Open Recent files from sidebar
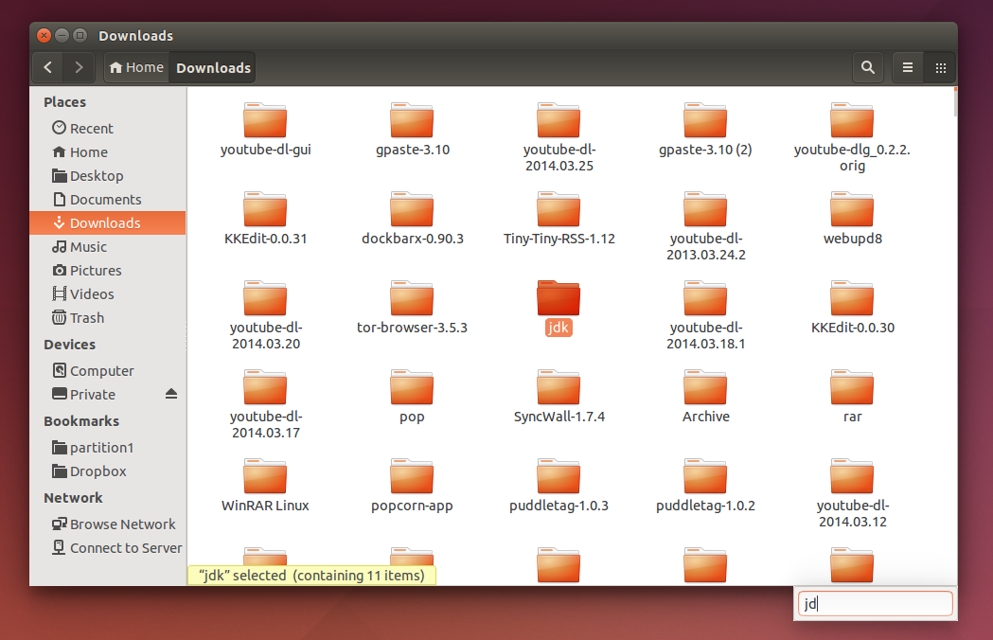 [91, 128]
